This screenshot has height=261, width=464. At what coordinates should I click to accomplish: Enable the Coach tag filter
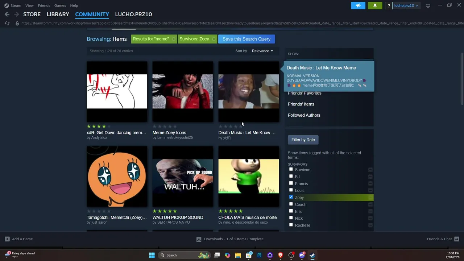(x=291, y=204)
